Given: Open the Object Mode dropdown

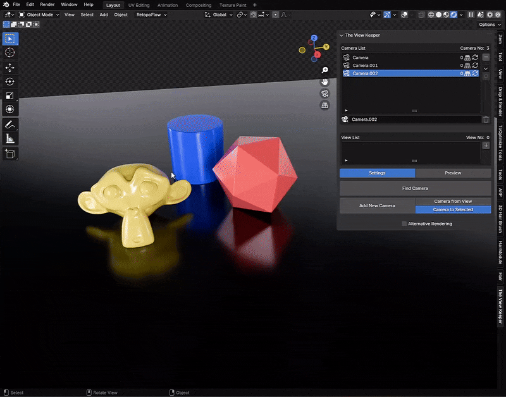Looking at the screenshot, I should point(39,15).
